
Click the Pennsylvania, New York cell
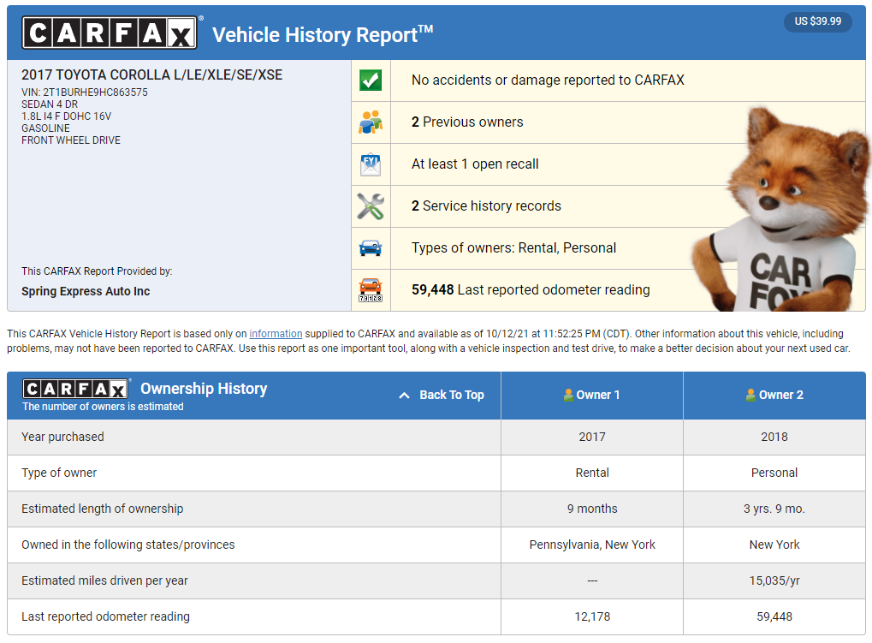(592, 545)
